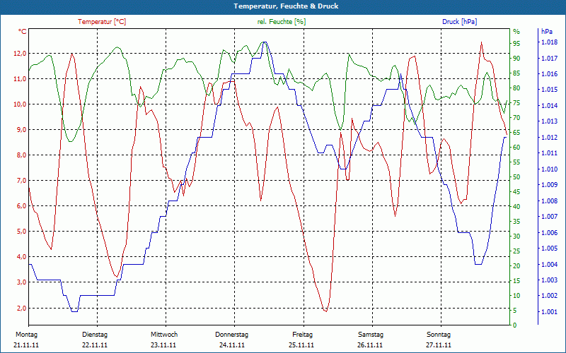This screenshot has height=353, width=566.
Task: Click the '9,0' temperature axis tick
Action: (x=21, y=130)
